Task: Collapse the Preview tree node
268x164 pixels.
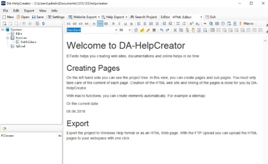Action: [8, 38]
